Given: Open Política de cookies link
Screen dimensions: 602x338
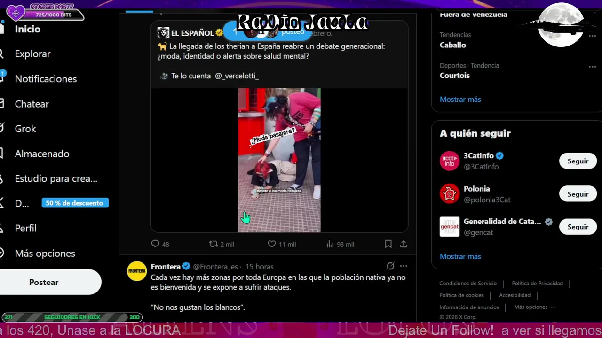Looking at the screenshot, I should click(x=461, y=295).
